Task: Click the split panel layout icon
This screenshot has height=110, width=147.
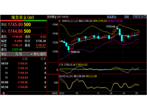Action: point(141,17)
